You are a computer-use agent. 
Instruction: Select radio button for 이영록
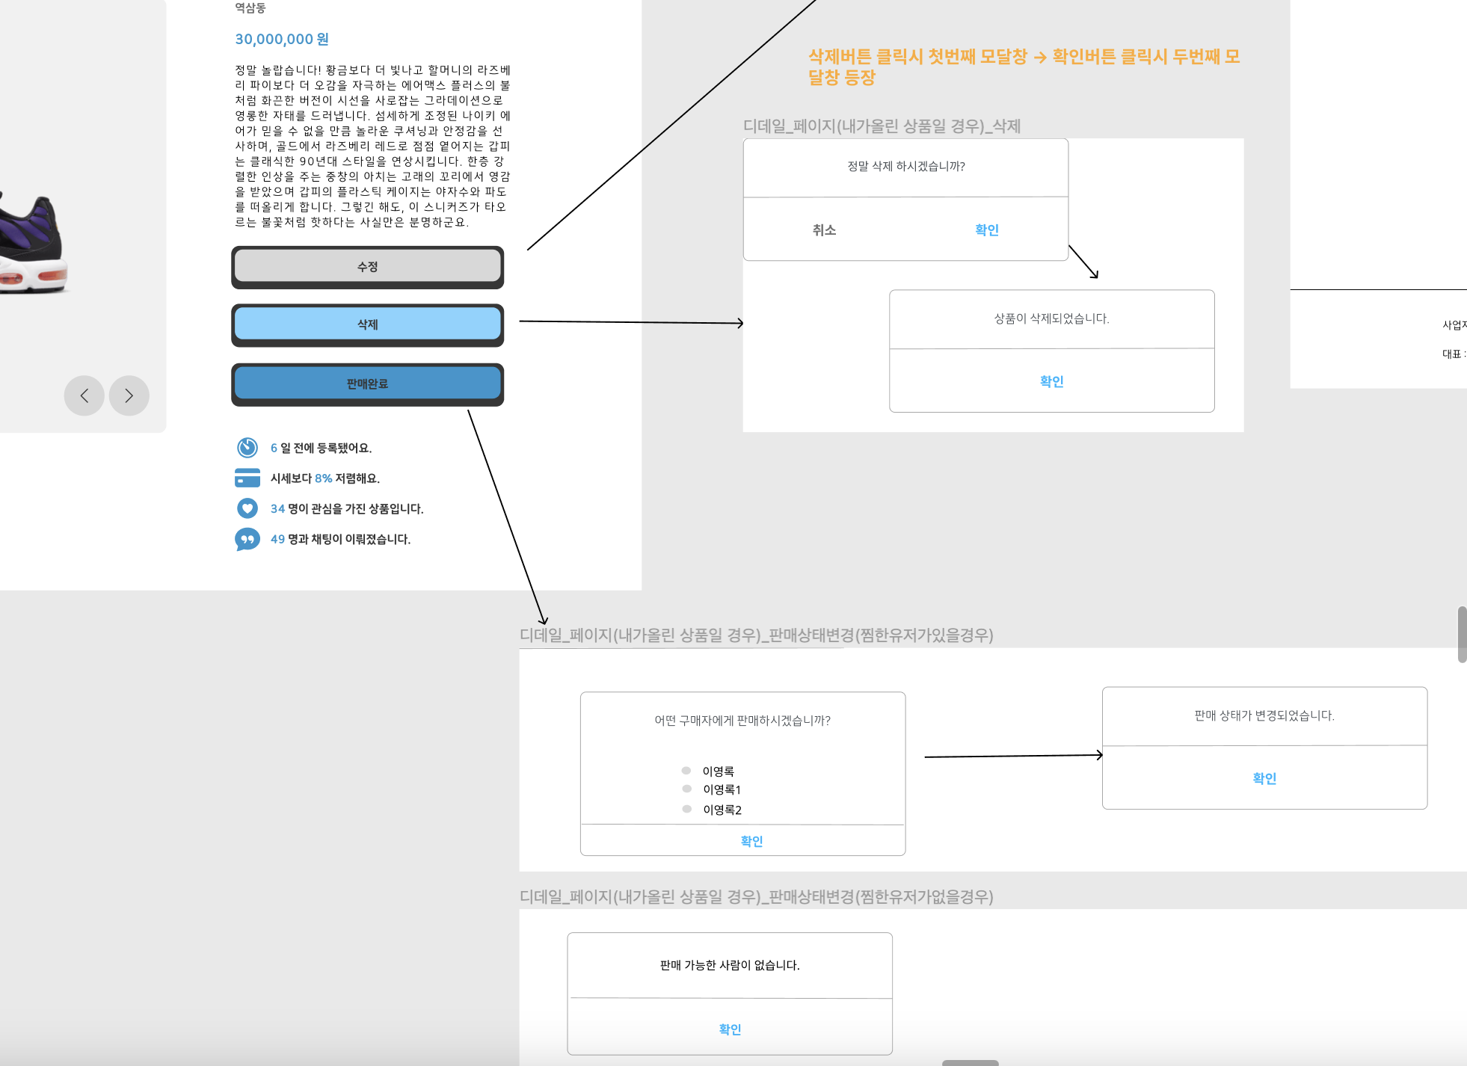(686, 771)
